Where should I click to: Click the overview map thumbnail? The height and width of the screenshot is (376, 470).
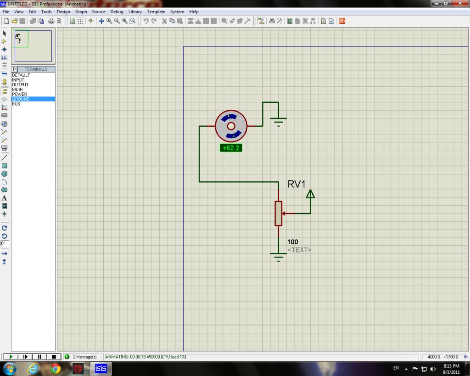(33, 46)
